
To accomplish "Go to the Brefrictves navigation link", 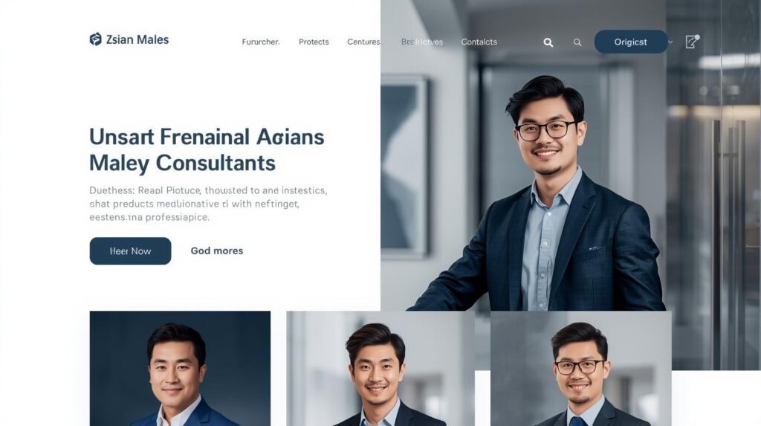I will point(422,42).
